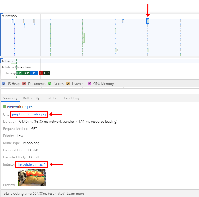199x197 pixels.
Task: Open the pug-hotdog-slider.jpg URL link
Action: [29, 114]
